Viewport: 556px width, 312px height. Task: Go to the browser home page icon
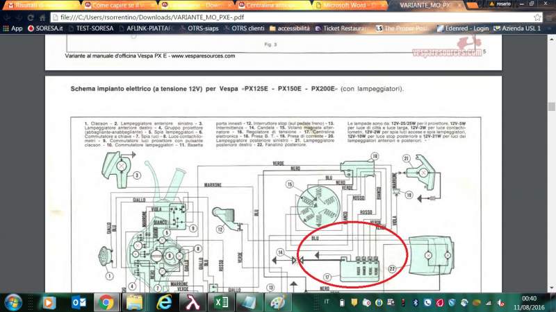coord(42,17)
